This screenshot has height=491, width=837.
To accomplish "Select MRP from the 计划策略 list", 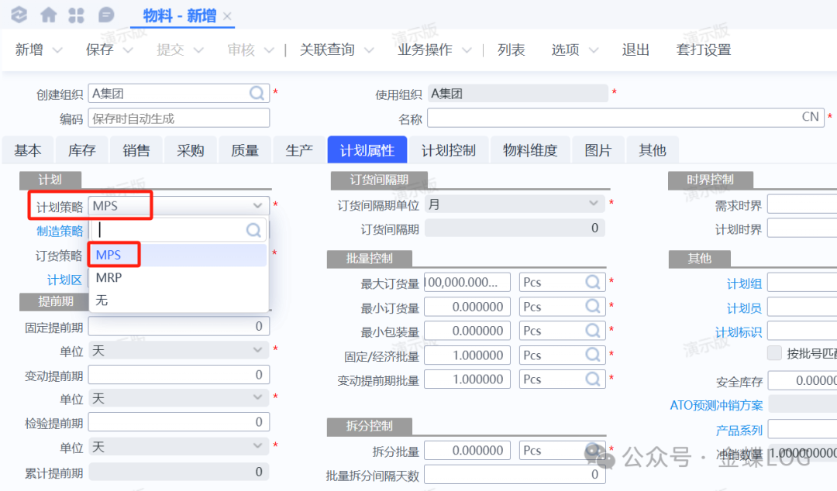I will tap(109, 277).
